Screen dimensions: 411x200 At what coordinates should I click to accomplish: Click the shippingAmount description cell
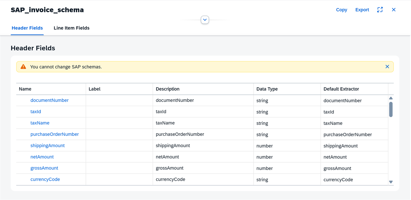[x=203, y=146]
